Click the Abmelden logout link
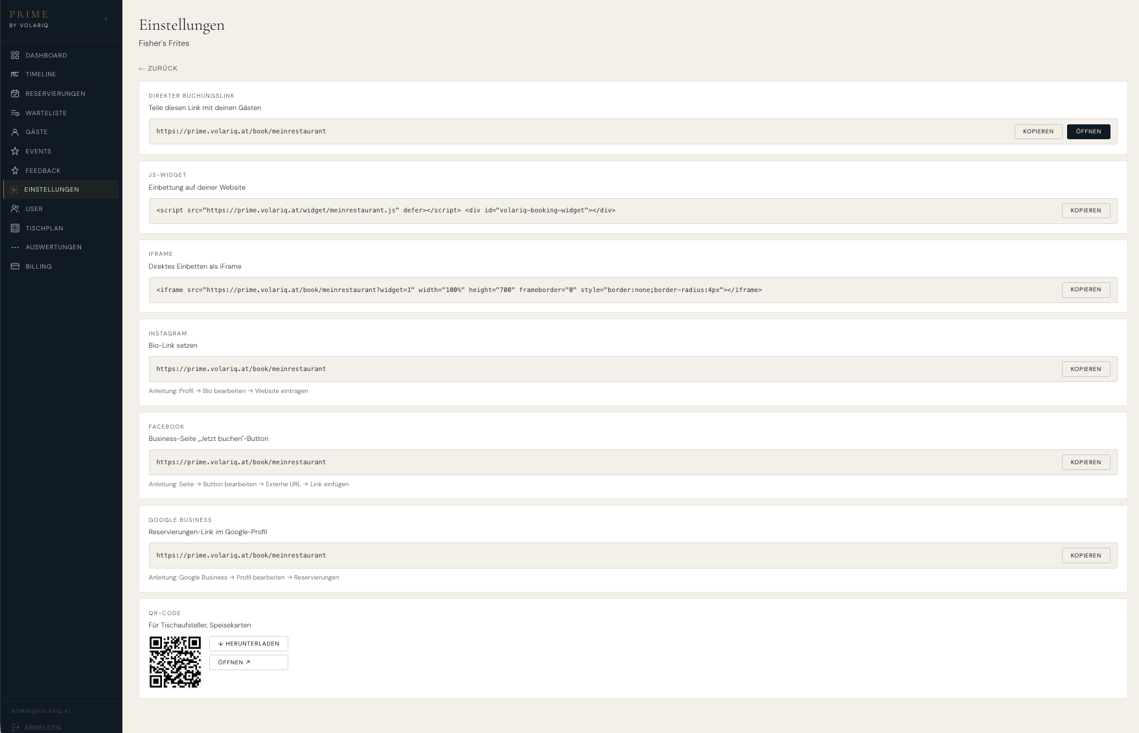This screenshot has height=733, width=1139. (36, 728)
